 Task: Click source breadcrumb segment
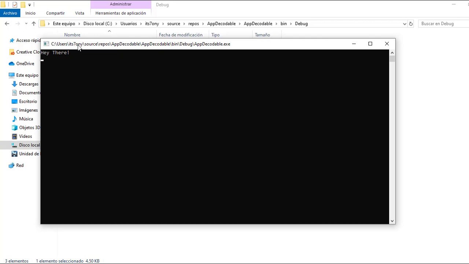point(174,23)
